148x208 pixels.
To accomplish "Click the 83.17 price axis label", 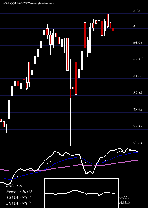I will point(138,59).
